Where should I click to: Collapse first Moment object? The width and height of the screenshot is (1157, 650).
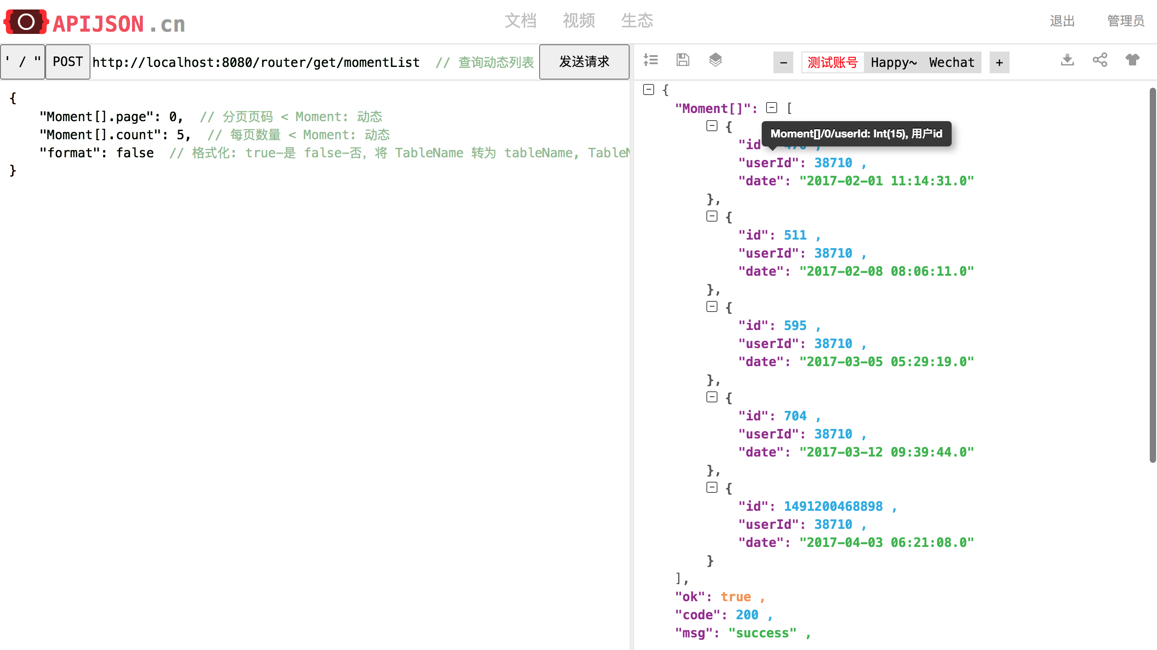pyautogui.click(x=712, y=126)
